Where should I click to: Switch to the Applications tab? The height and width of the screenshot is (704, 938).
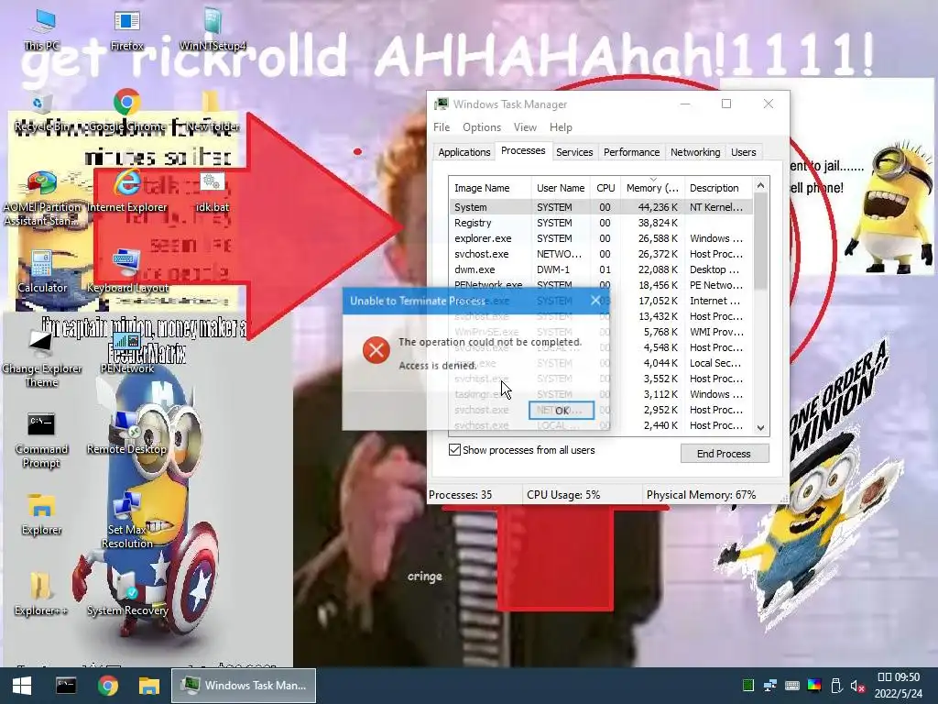click(464, 152)
